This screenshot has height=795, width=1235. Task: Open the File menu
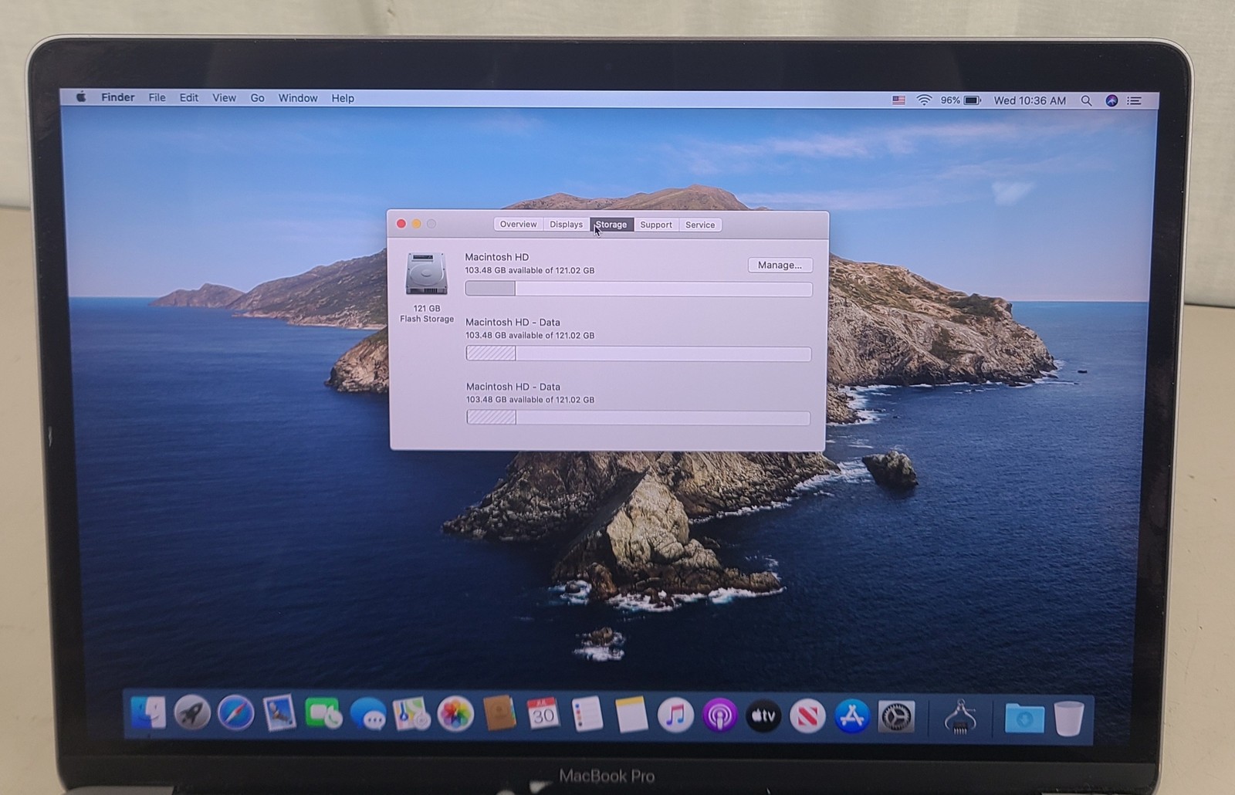click(157, 98)
